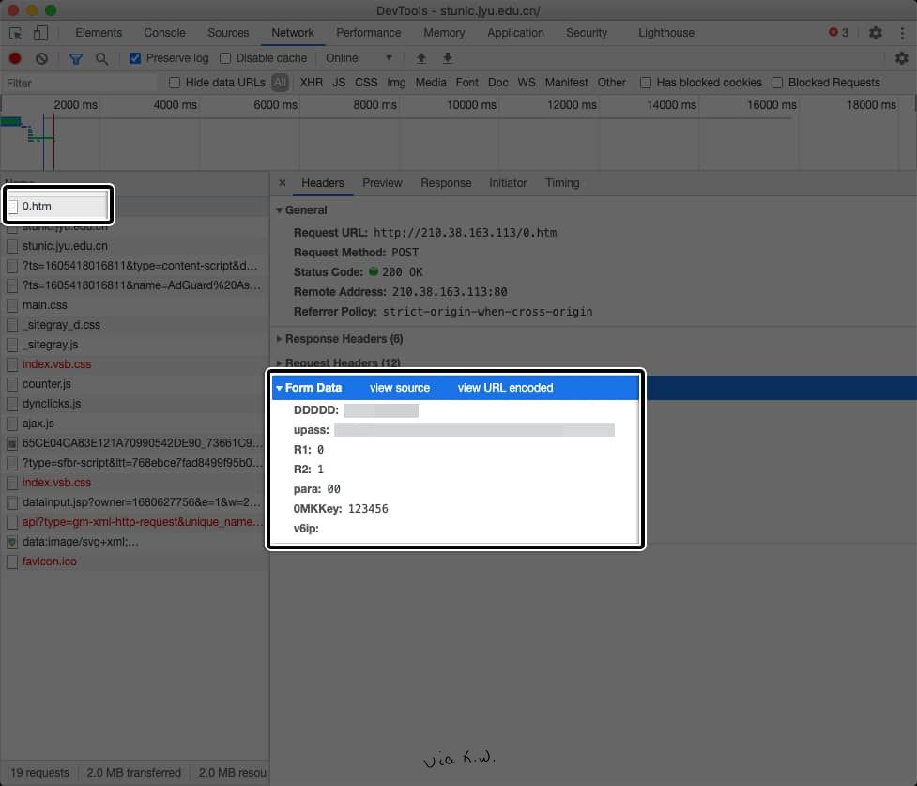Stop recording network log
The image size is (917, 786).
15,58
